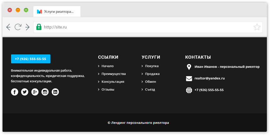
Task: Click the ССЫЛКИ heading
Action: pyautogui.click(x=108, y=57)
